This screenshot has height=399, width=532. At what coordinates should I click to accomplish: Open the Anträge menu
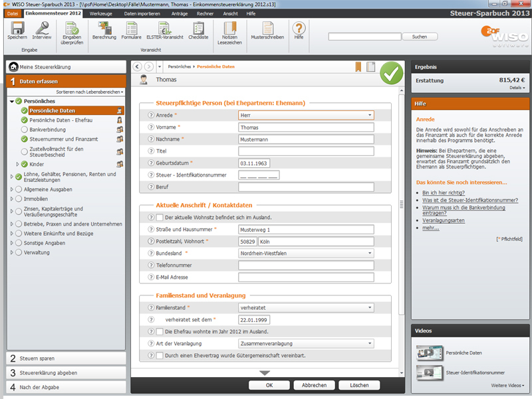coord(180,13)
